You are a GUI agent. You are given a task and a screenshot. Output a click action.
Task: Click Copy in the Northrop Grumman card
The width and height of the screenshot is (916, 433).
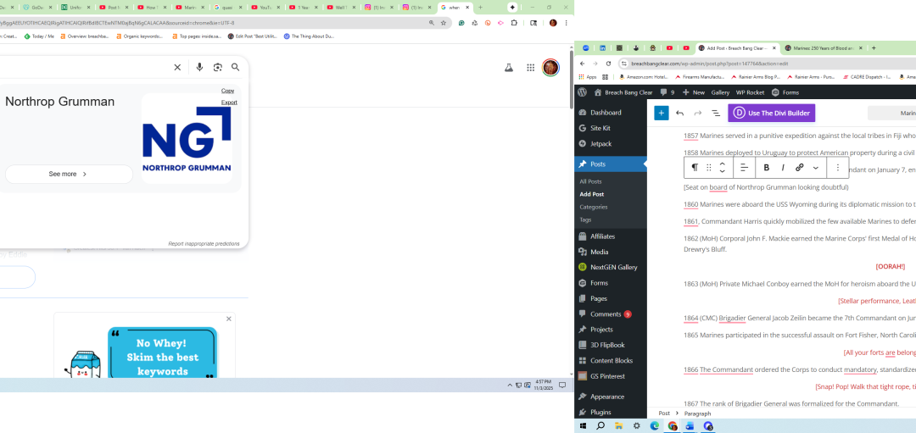(228, 91)
